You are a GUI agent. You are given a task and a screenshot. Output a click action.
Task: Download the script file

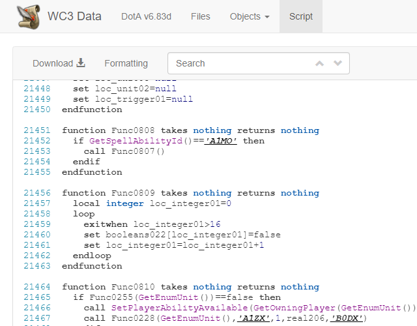(x=59, y=63)
